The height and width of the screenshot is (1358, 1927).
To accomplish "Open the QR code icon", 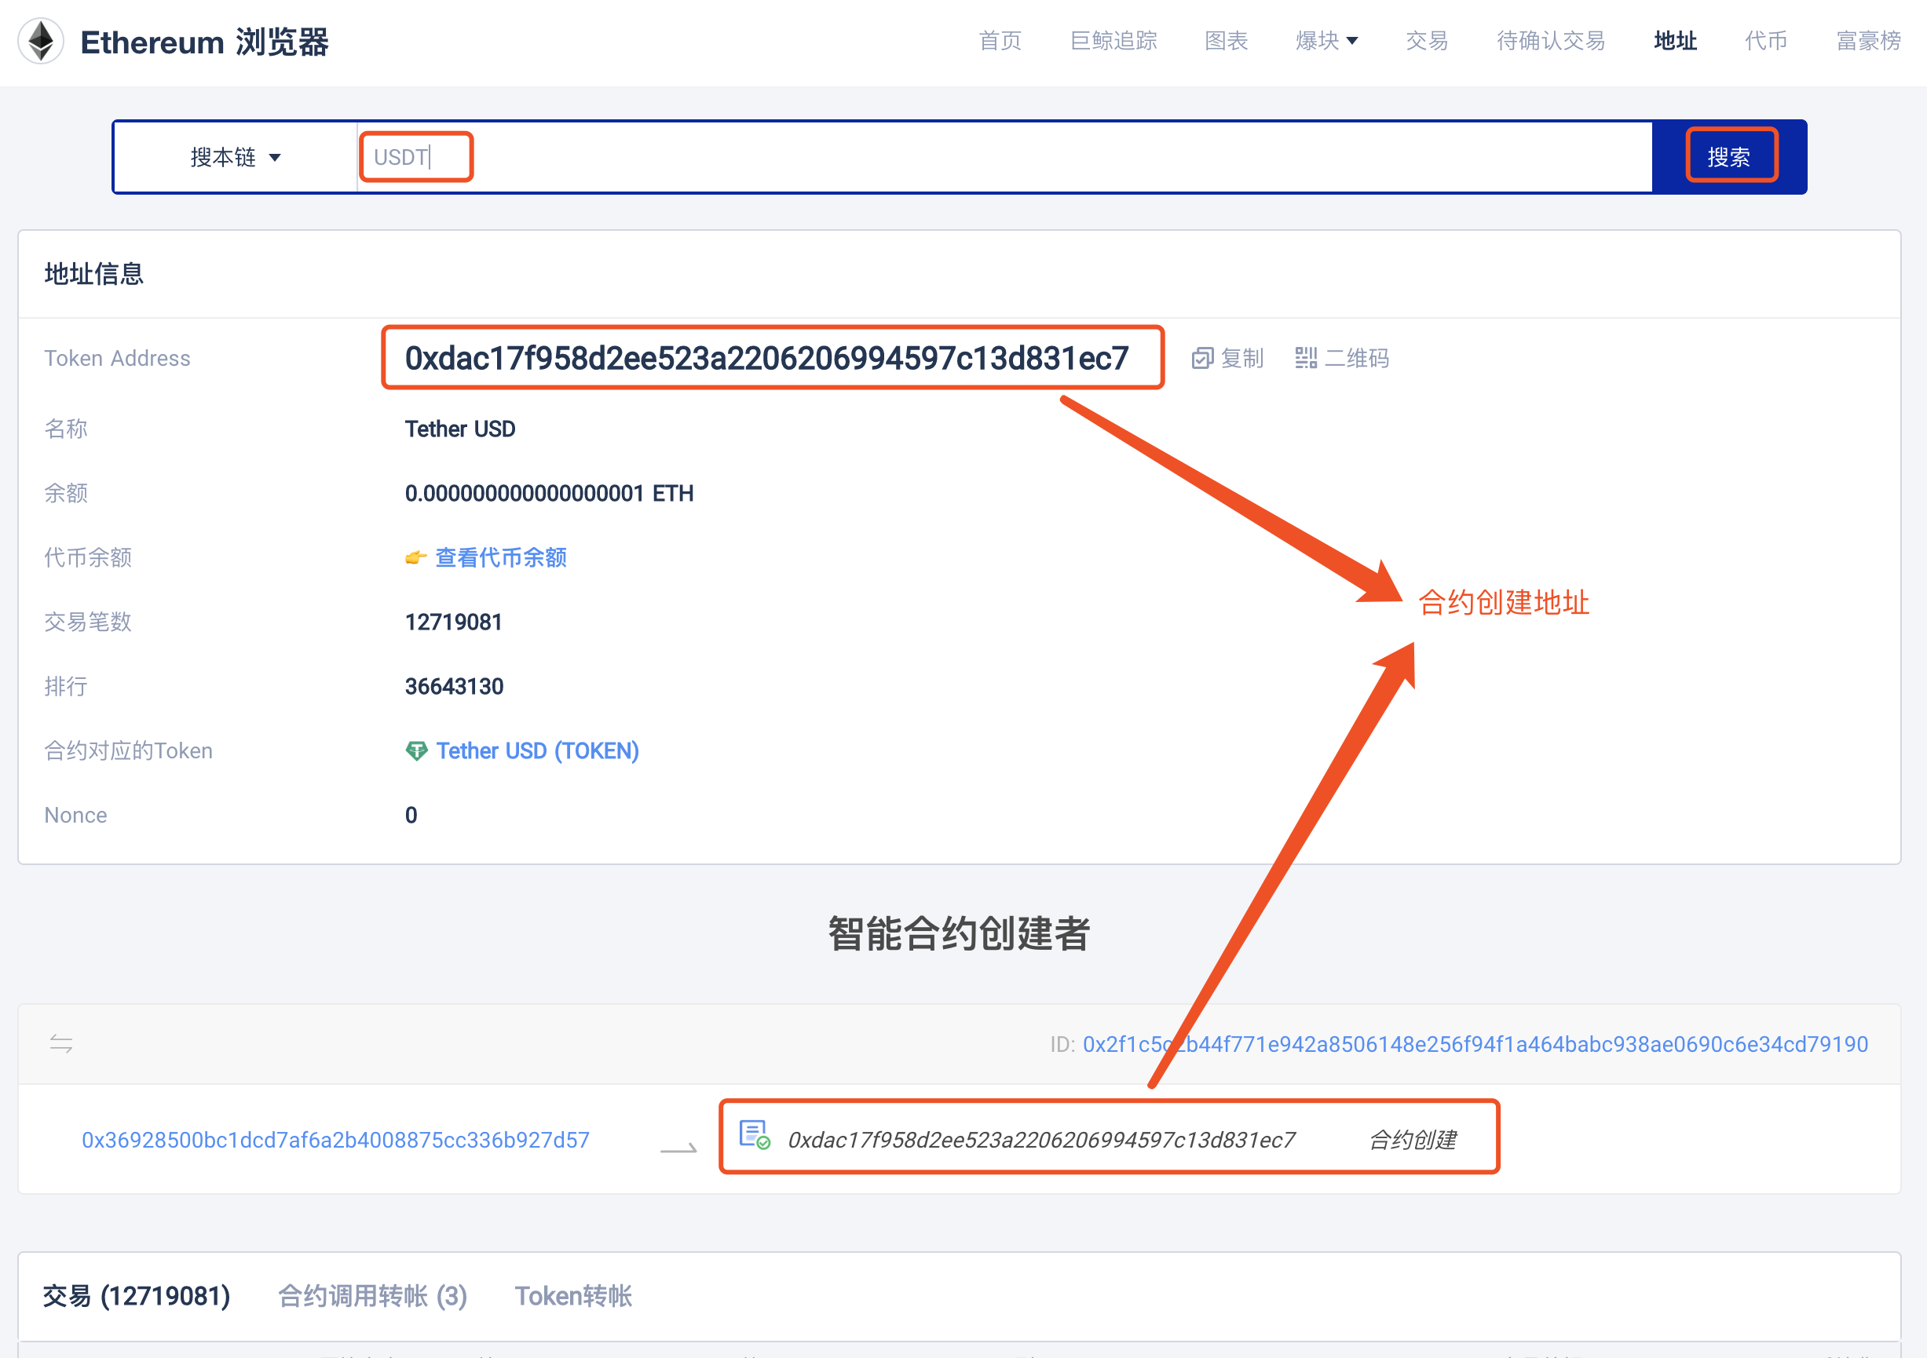I will (1305, 358).
